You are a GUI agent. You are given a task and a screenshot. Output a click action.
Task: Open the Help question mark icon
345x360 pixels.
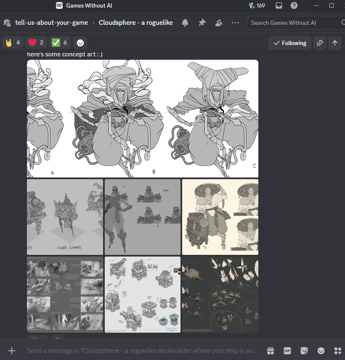294,5
